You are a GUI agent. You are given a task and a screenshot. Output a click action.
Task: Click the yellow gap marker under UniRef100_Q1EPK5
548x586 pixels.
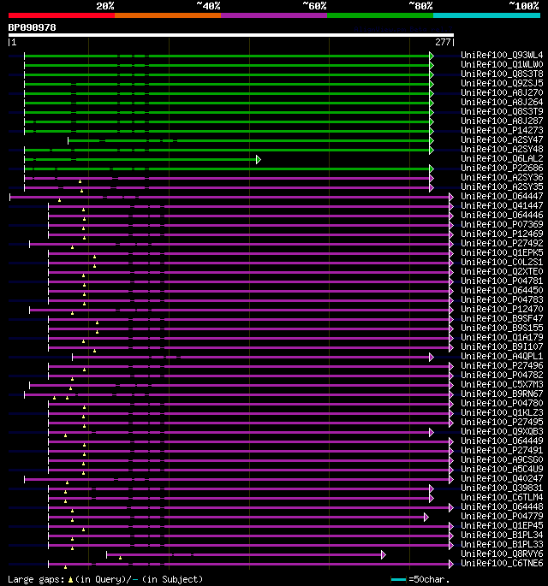95,257
